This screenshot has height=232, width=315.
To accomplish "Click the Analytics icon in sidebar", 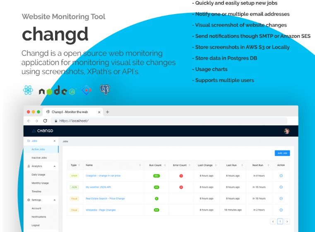I will (29, 166).
